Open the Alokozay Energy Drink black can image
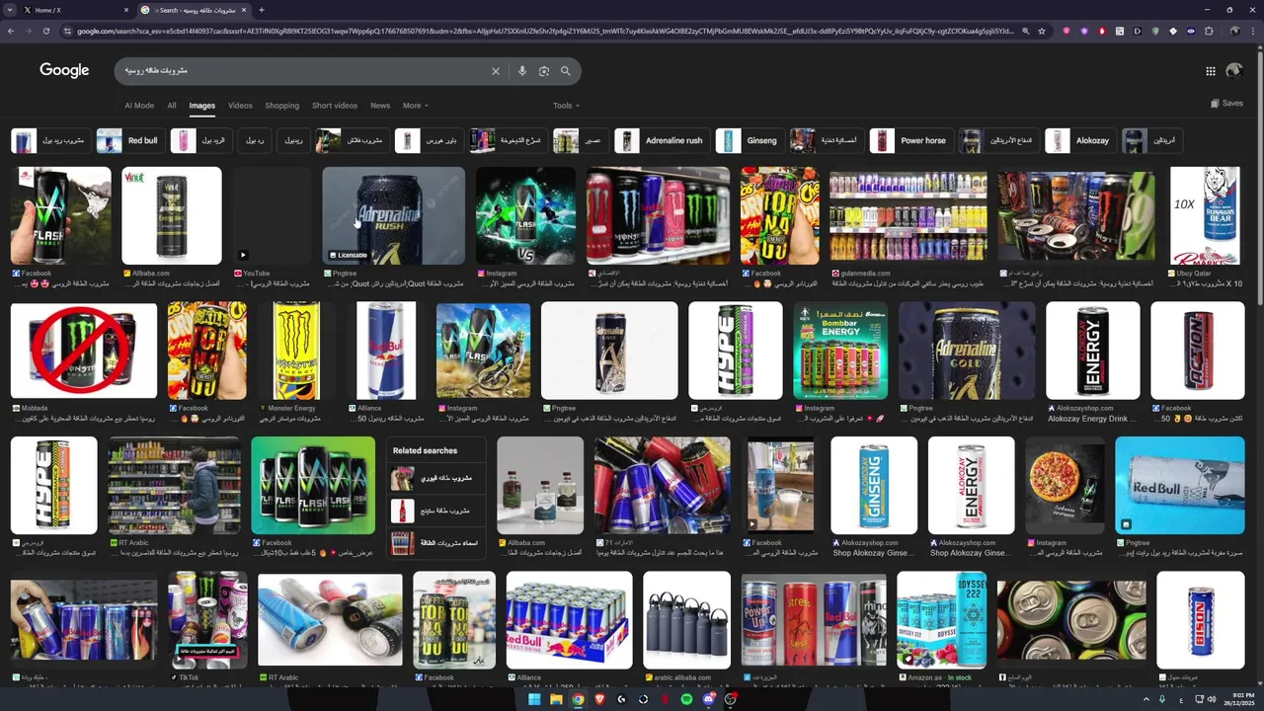 [x=1093, y=351]
